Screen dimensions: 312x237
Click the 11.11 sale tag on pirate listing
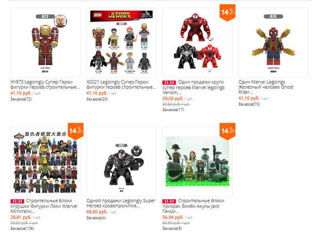tap(169, 201)
